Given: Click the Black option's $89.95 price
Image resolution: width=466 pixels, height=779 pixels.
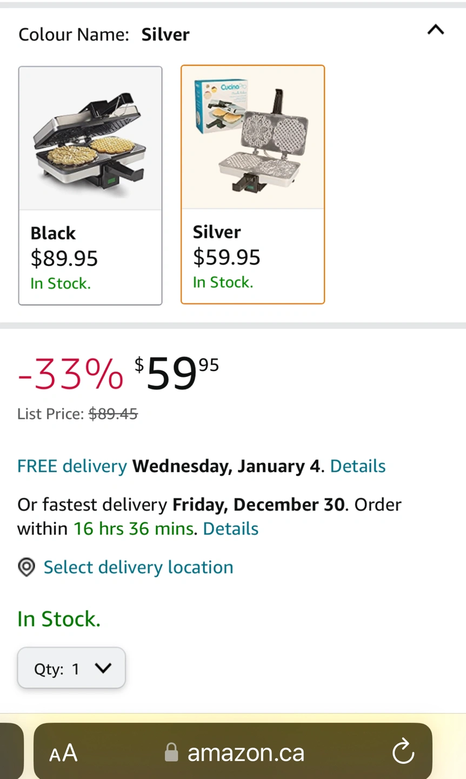Looking at the screenshot, I should coord(64,259).
